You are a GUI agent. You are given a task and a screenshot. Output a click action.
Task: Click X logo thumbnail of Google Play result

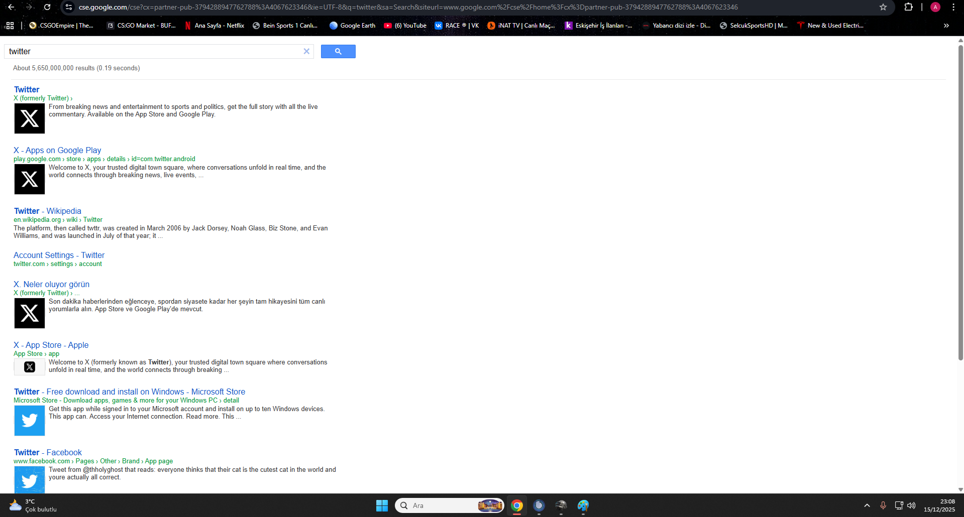[x=30, y=179]
